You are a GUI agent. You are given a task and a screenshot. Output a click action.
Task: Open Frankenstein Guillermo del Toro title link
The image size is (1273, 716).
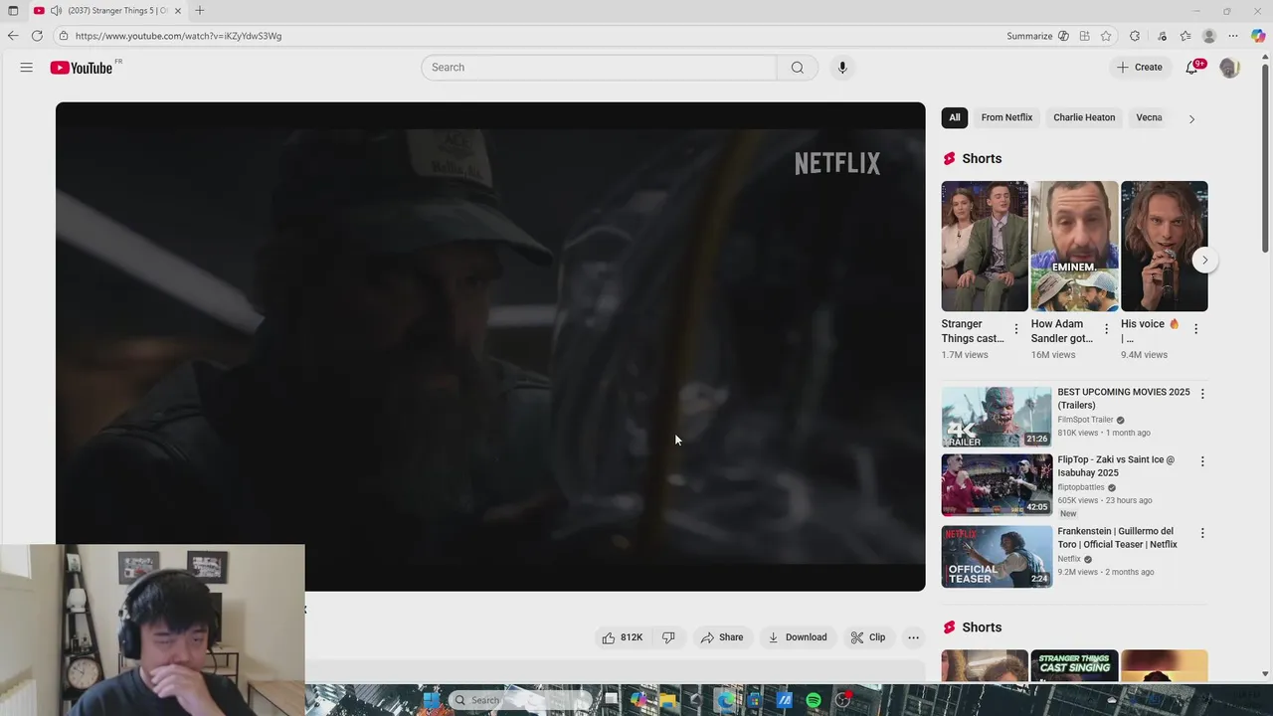pos(1117,538)
